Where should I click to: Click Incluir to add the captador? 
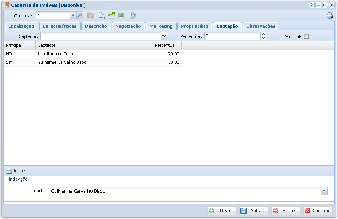point(16,171)
